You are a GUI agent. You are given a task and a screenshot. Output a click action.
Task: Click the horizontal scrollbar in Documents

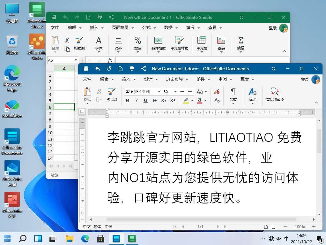(x=201, y=219)
